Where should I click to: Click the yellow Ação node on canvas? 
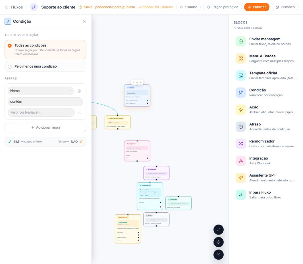pyautogui.click(x=118, y=122)
